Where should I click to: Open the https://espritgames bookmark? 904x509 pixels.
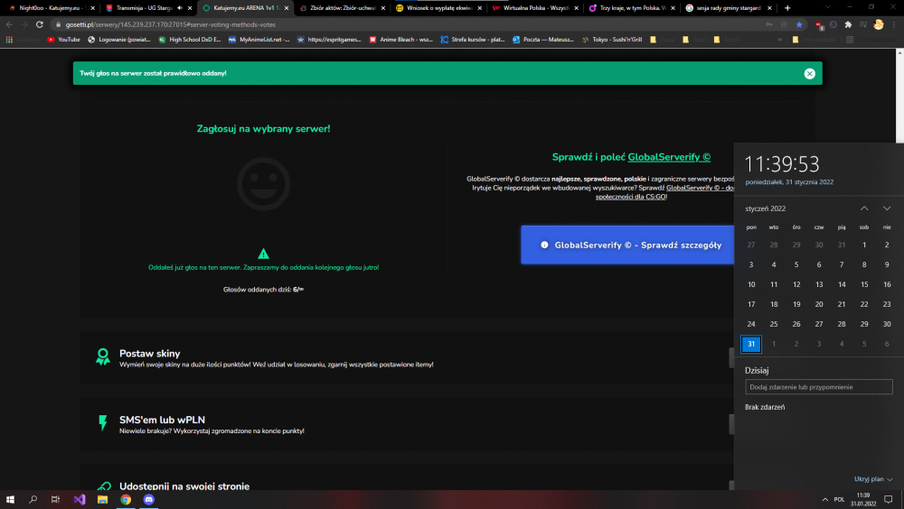(x=329, y=40)
